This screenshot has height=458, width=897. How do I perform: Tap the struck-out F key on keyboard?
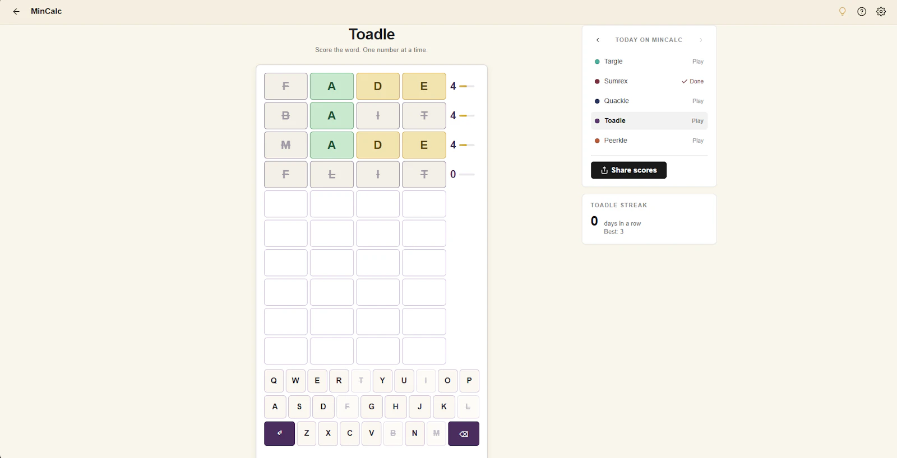[348, 407]
